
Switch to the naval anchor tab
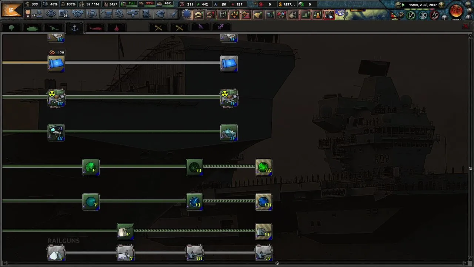point(74,28)
